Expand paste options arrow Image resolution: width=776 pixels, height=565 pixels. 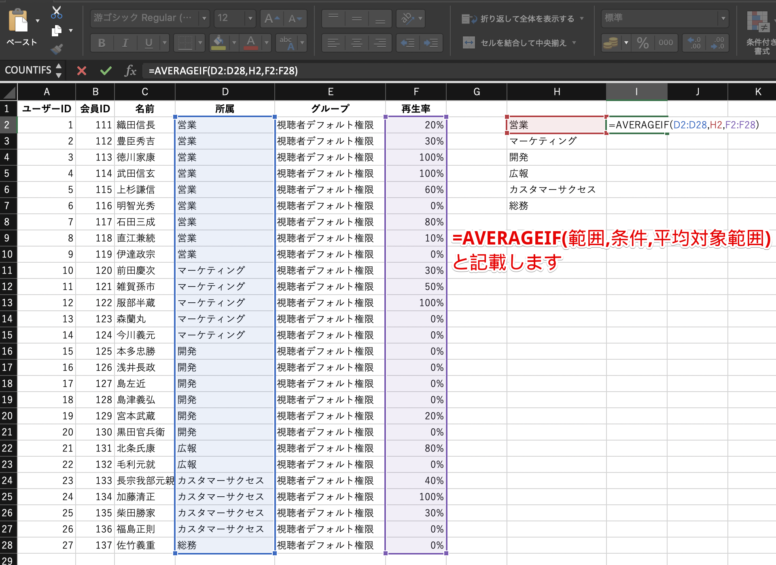coord(38,21)
